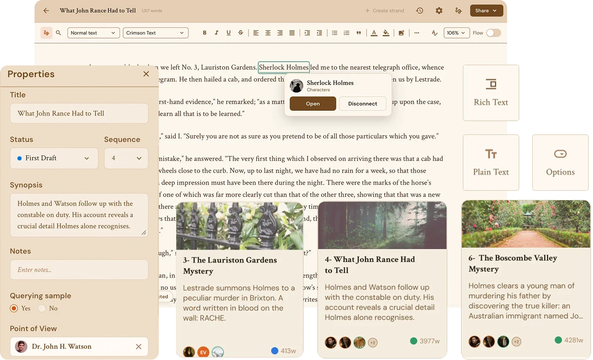Click Open in Sherlock Holmes popup
This screenshot has width=593, height=360.
click(313, 104)
